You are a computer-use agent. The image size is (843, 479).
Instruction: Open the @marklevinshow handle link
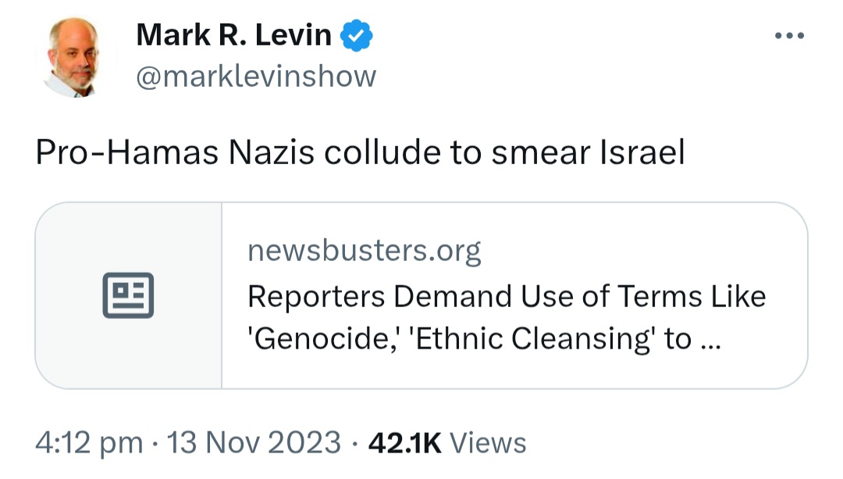(256, 76)
